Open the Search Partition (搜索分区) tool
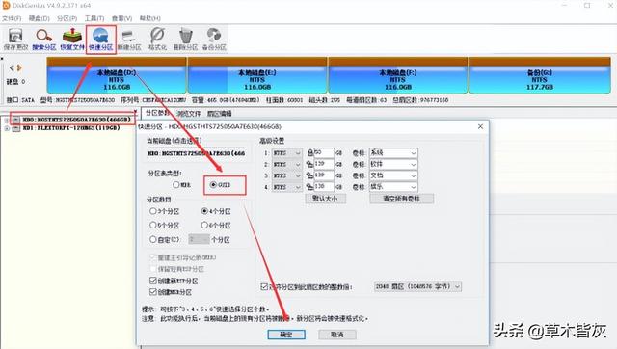The width and height of the screenshot is (617, 349). tap(44, 39)
